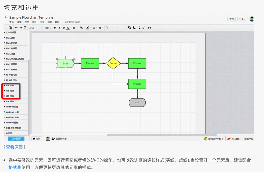Open the 聊天 chat button
This screenshot has height=172, width=264.
coord(37,139)
